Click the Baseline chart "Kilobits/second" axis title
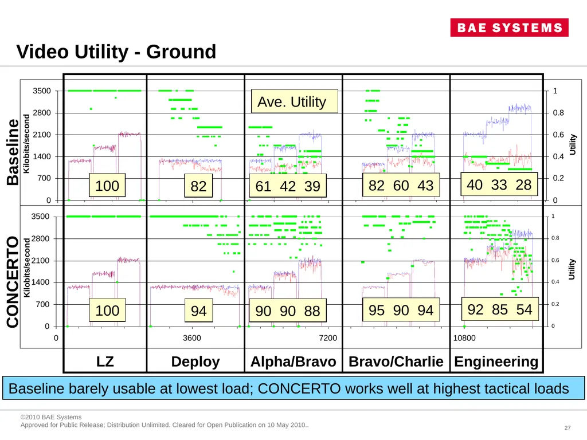This screenshot has height=440, width=587. tap(26, 144)
